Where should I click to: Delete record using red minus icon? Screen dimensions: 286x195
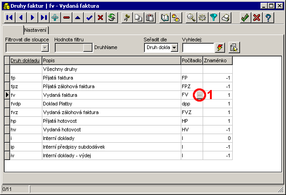tap(66, 18)
